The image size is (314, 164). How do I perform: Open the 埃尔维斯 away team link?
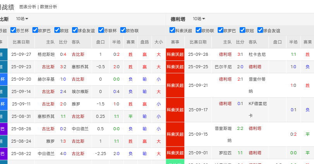coord(80,91)
